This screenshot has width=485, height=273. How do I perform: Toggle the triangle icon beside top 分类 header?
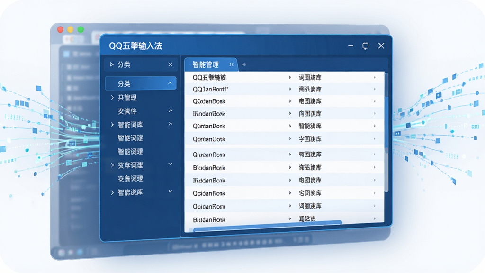pos(112,64)
